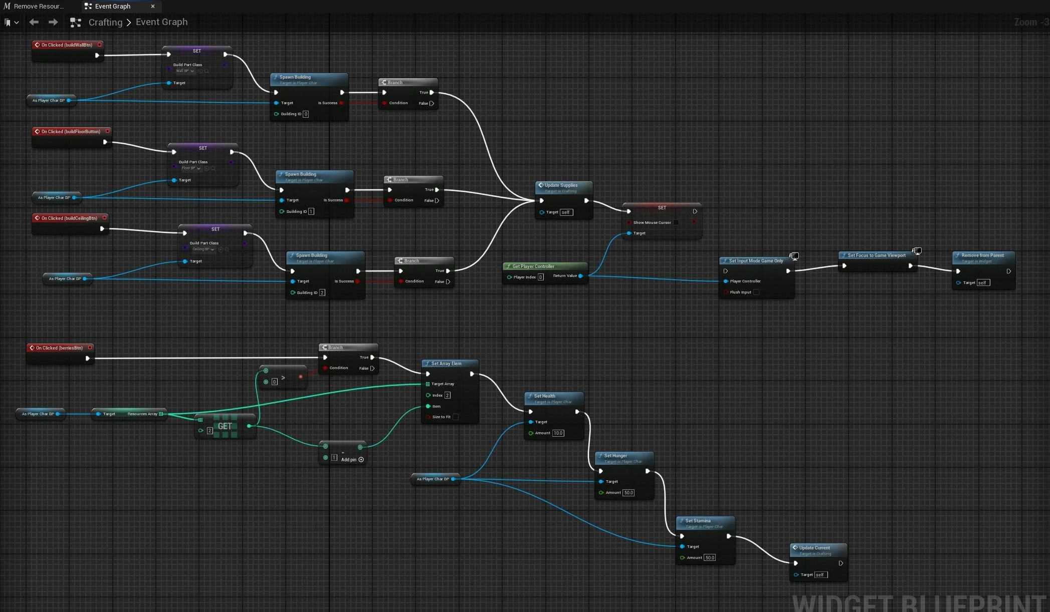This screenshot has width=1050, height=612.
Task: Click delegate square on buildWallBtn event
Action: [x=99, y=45]
